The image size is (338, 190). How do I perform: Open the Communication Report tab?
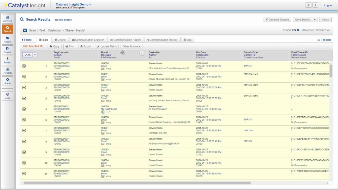(x=125, y=40)
